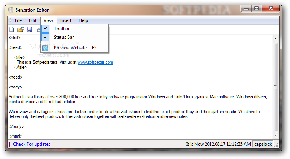Viewport: 290px width, 159px height.
Task: Click the New document toolbar icon
Action: [x=12, y=30]
